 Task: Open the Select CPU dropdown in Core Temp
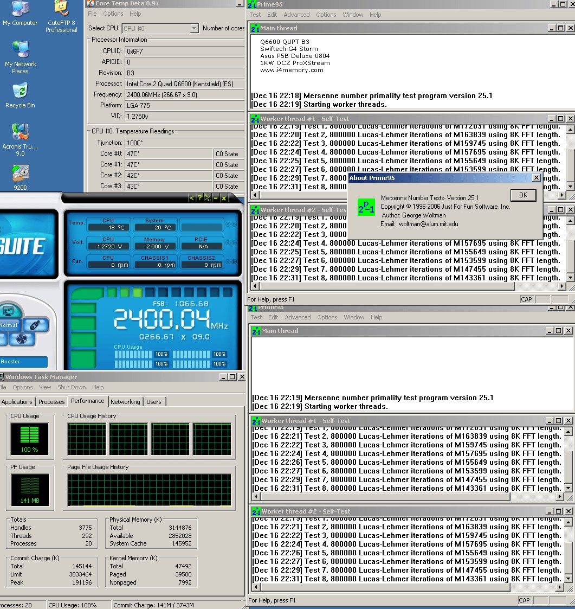point(194,28)
